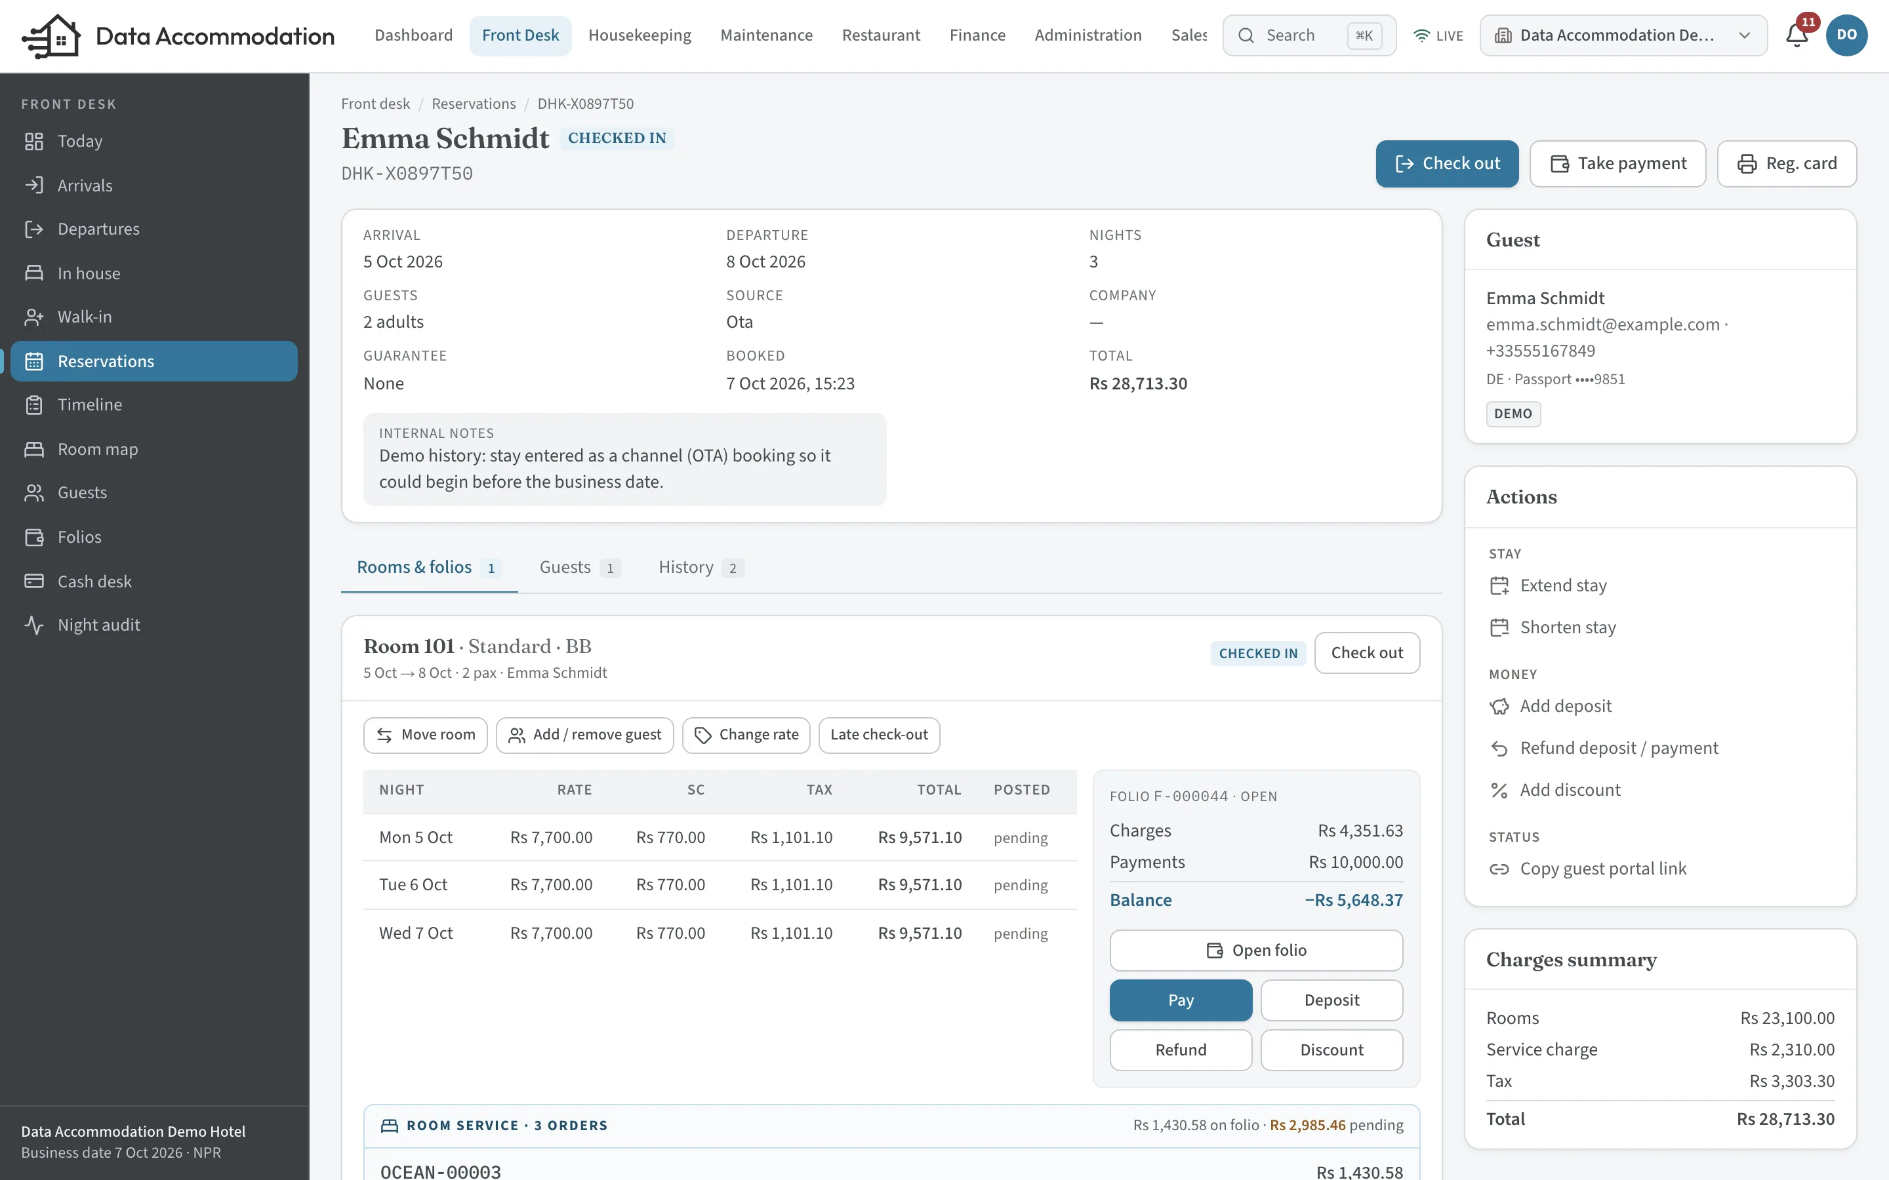
Task: Click Room 101 Check out button
Action: pyautogui.click(x=1367, y=652)
